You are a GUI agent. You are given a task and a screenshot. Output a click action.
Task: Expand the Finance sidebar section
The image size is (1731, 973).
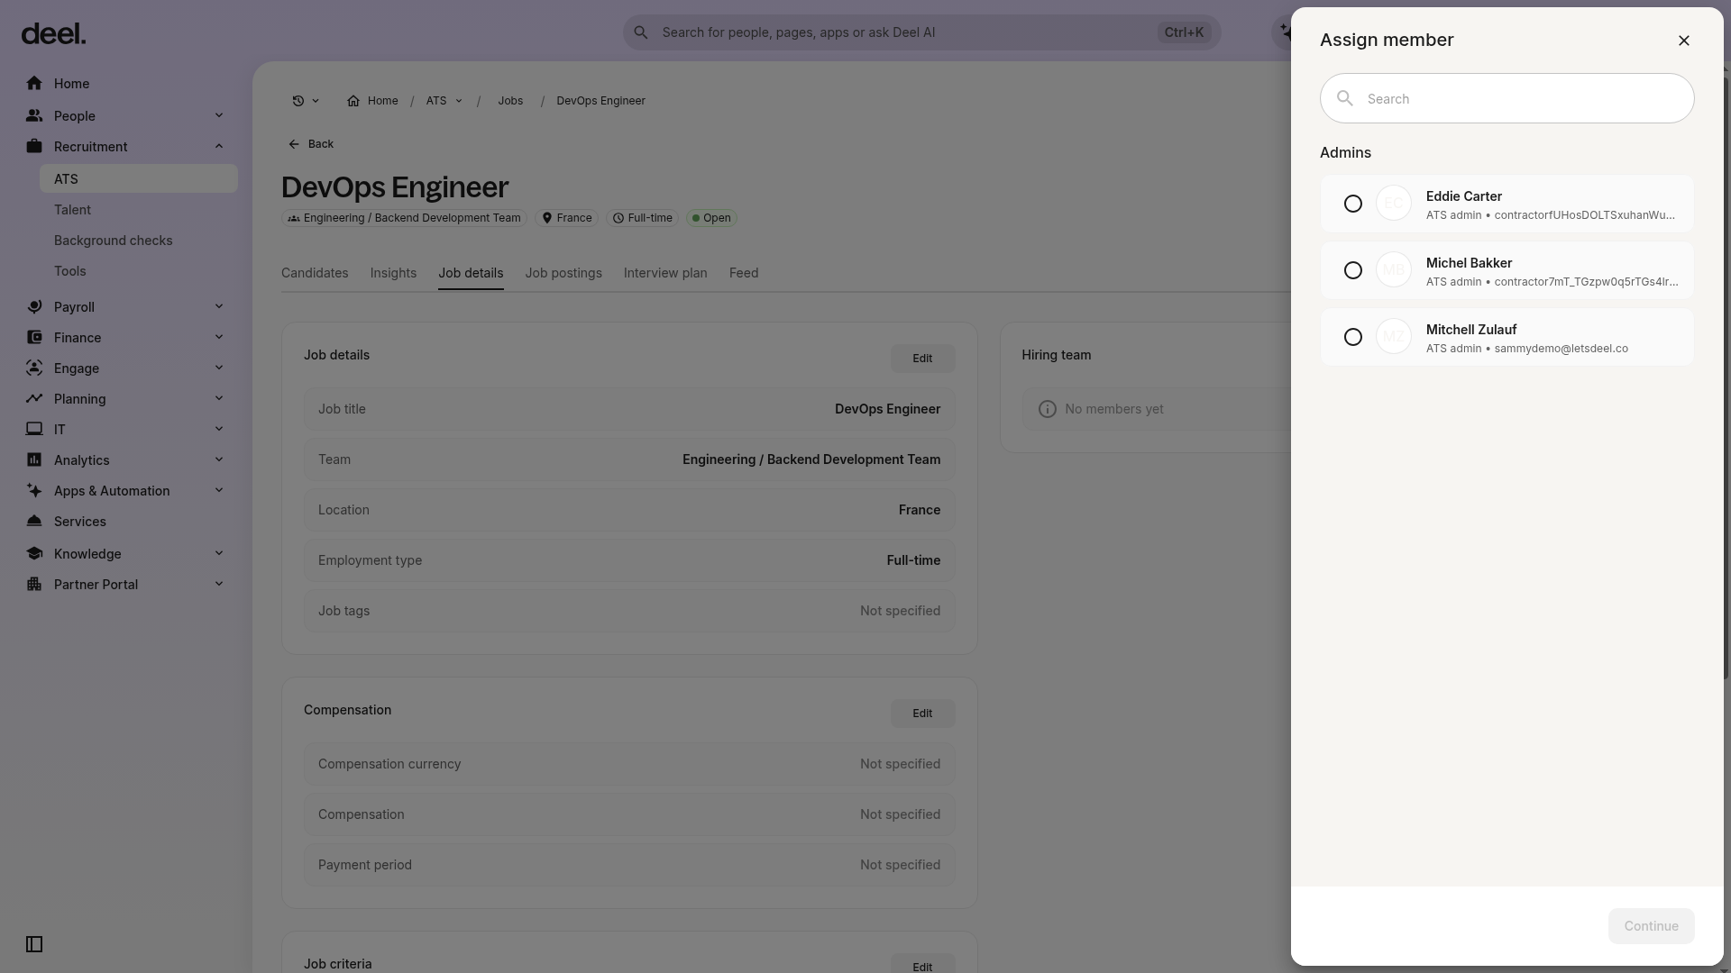coord(219,337)
